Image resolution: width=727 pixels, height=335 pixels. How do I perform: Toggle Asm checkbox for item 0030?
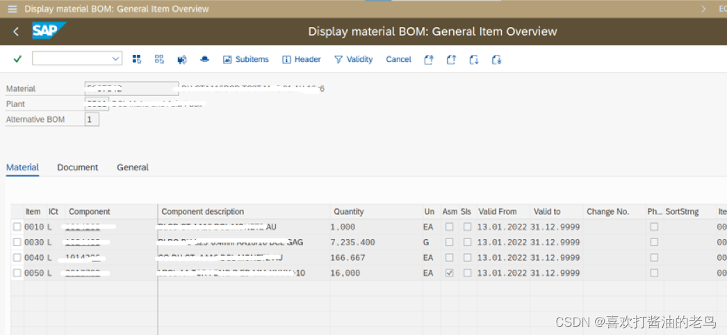pyautogui.click(x=449, y=242)
